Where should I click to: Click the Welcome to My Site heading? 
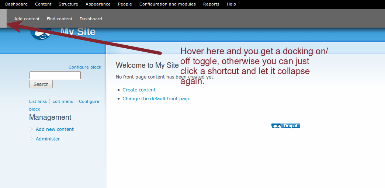click(x=147, y=65)
